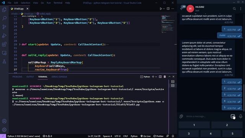Viewport: 245px width, 138px height.
Task: Open the Explorer view in activity bar
Action: (4, 10)
